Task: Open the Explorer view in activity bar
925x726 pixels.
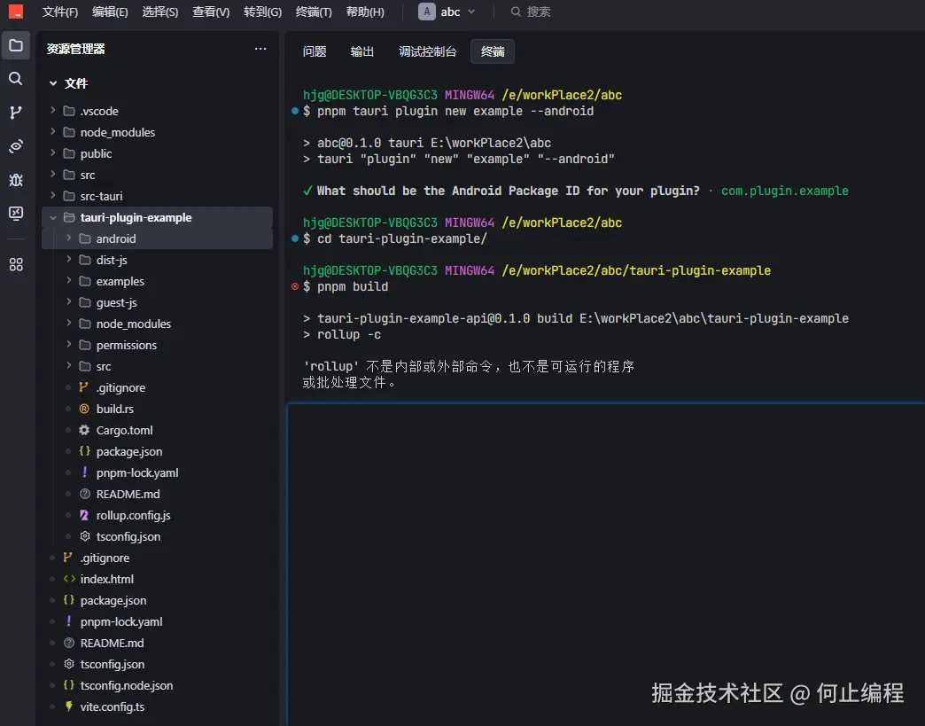Action: pyautogui.click(x=16, y=45)
